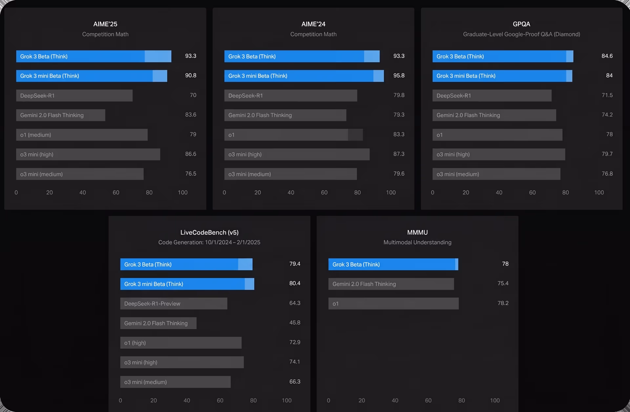Click the Gemini 2.0 Flash Thinking bar in AIME'25
The width and height of the screenshot is (630, 412).
[61, 115]
